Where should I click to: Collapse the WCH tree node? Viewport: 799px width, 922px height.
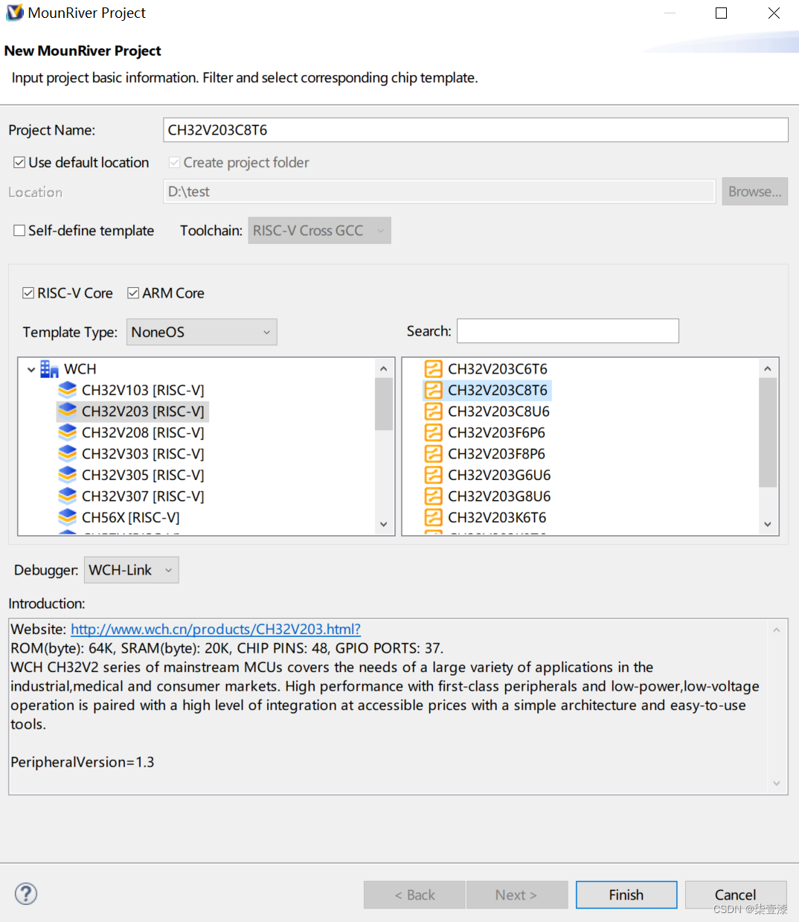[x=31, y=369]
